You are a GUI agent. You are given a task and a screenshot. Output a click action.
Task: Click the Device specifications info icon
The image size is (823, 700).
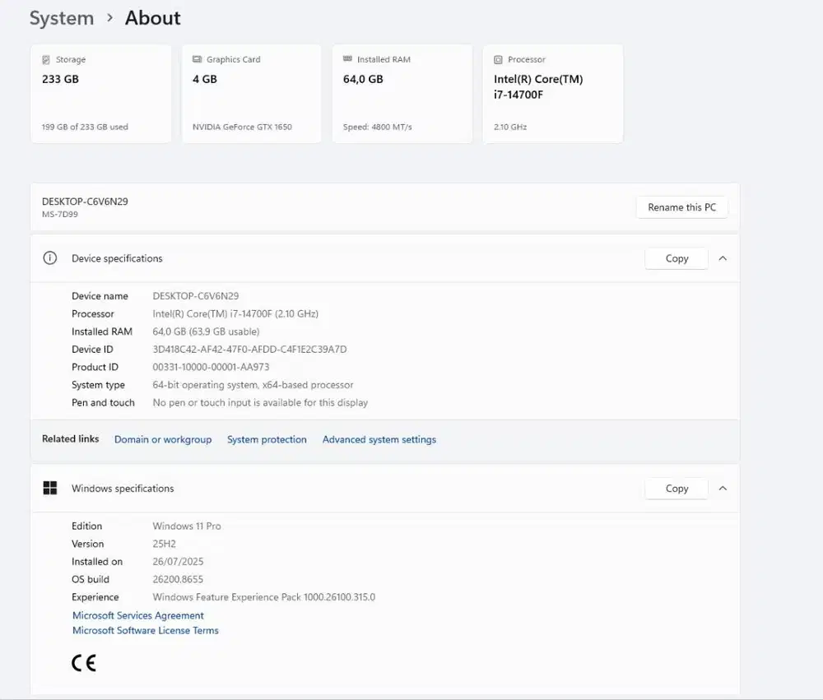click(50, 258)
